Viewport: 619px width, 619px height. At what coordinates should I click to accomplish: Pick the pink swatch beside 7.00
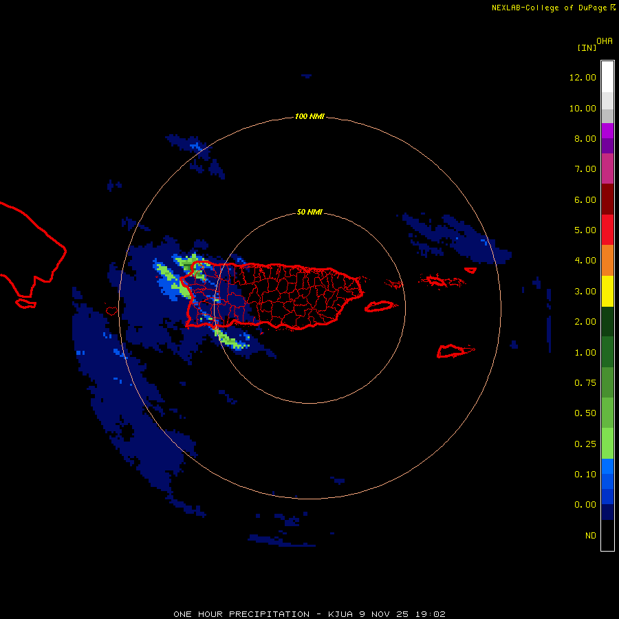607,169
